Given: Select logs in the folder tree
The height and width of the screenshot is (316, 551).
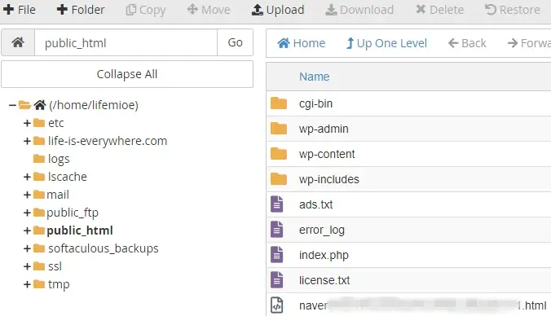Looking at the screenshot, I should pos(59,159).
